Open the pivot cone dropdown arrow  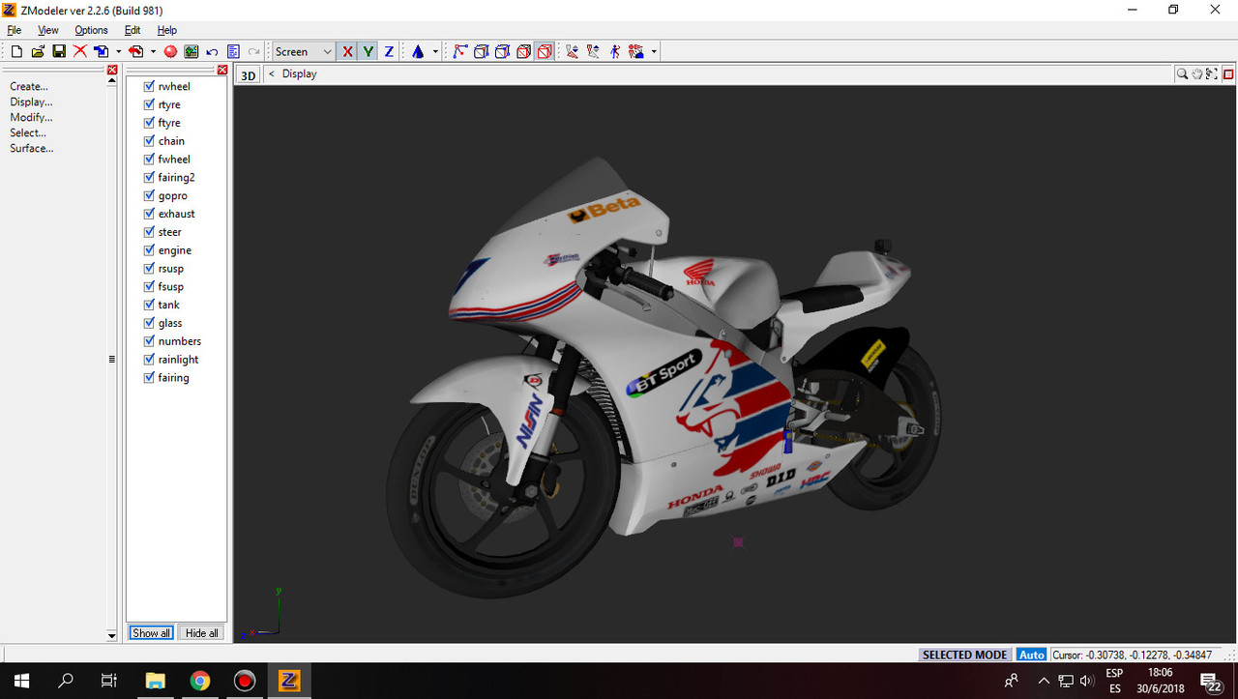click(x=435, y=51)
